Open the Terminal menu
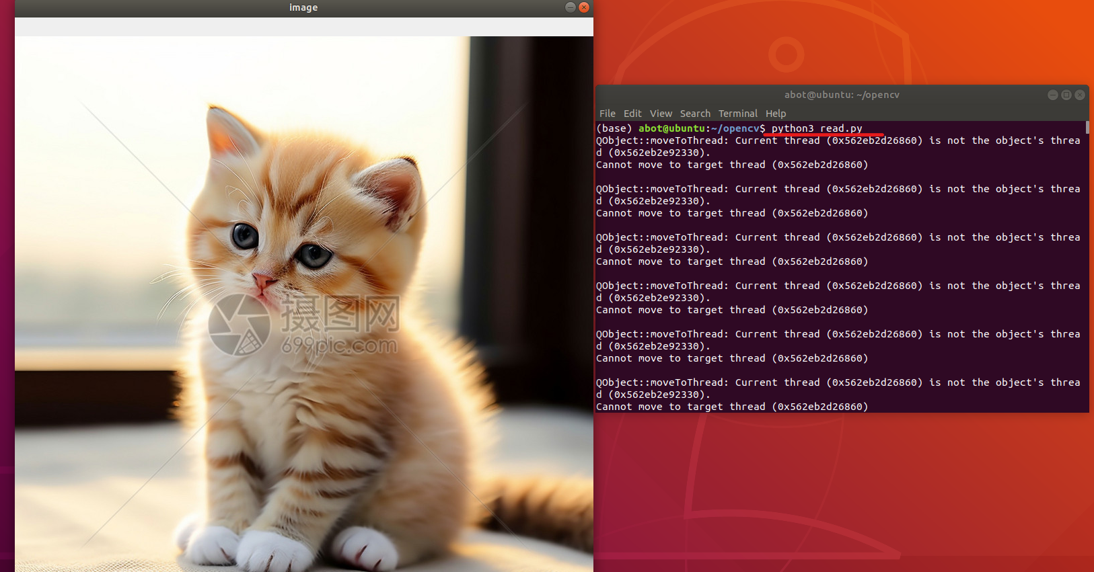The width and height of the screenshot is (1094, 572). 737,114
